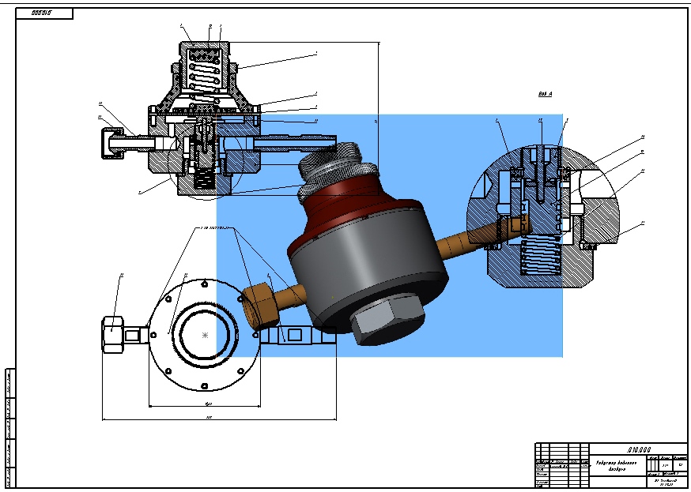This screenshot has height=492, width=691.
Task: Select the inverted designation box at top-left corner
Action: click(x=44, y=13)
